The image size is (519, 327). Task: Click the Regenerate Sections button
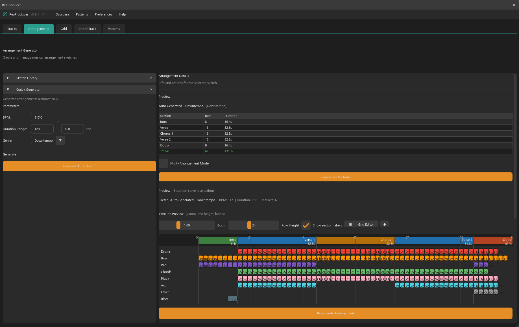click(x=335, y=177)
